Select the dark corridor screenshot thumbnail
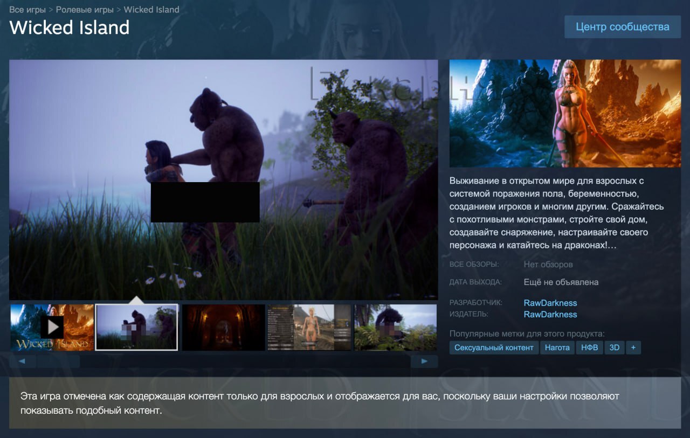The image size is (690, 438). point(223,328)
